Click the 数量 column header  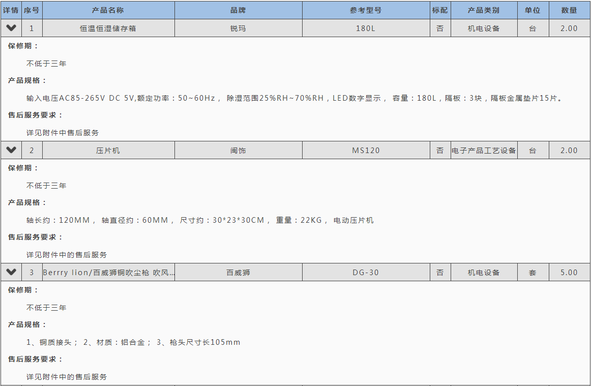[x=569, y=10]
